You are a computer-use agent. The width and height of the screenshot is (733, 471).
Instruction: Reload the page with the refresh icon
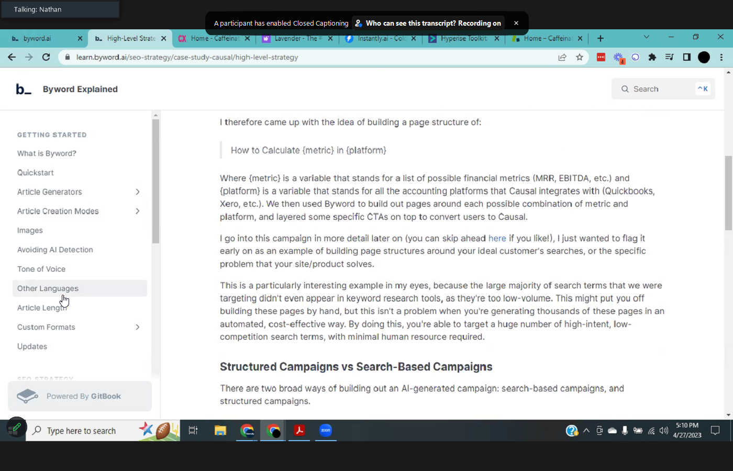click(x=46, y=57)
